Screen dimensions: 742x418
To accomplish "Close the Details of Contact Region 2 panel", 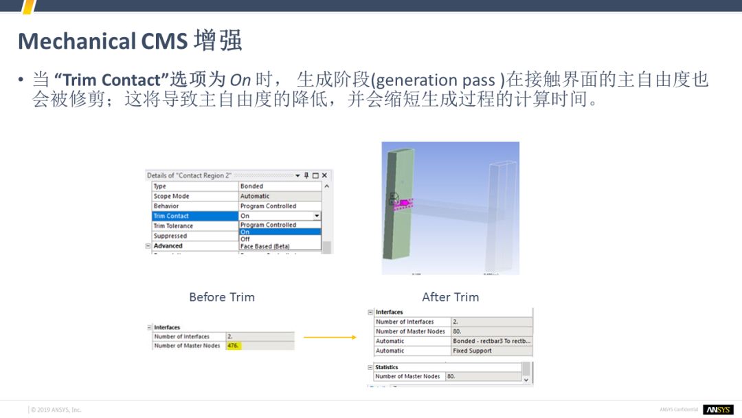I will (324, 175).
